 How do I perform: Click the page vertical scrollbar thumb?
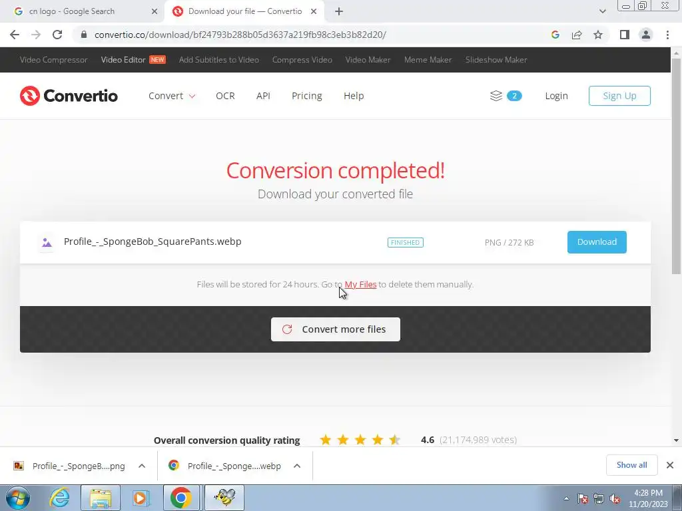(x=676, y=166)
